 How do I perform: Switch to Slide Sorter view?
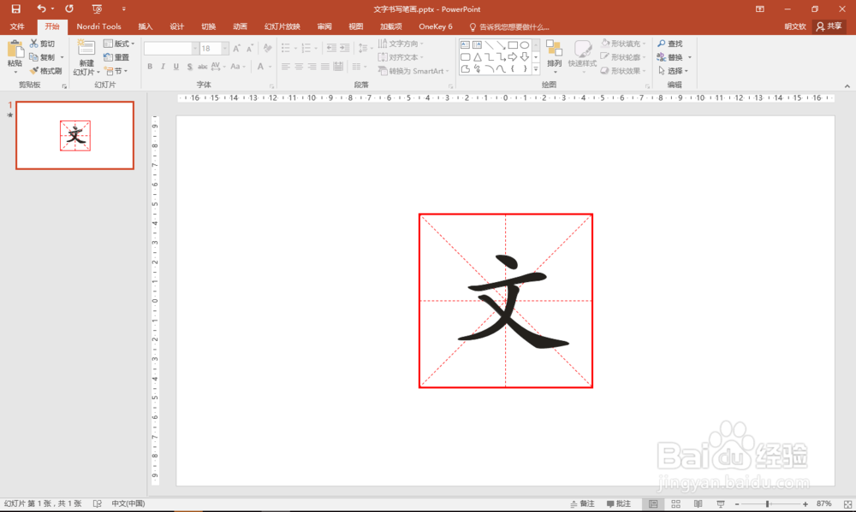676,503
